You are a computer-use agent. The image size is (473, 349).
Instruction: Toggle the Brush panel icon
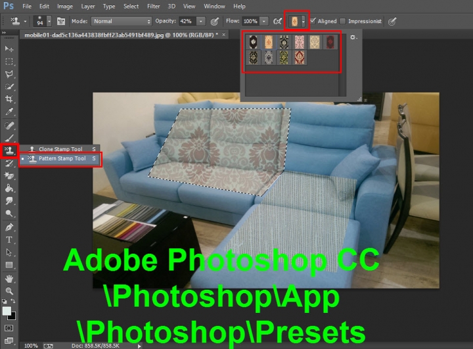60,22
